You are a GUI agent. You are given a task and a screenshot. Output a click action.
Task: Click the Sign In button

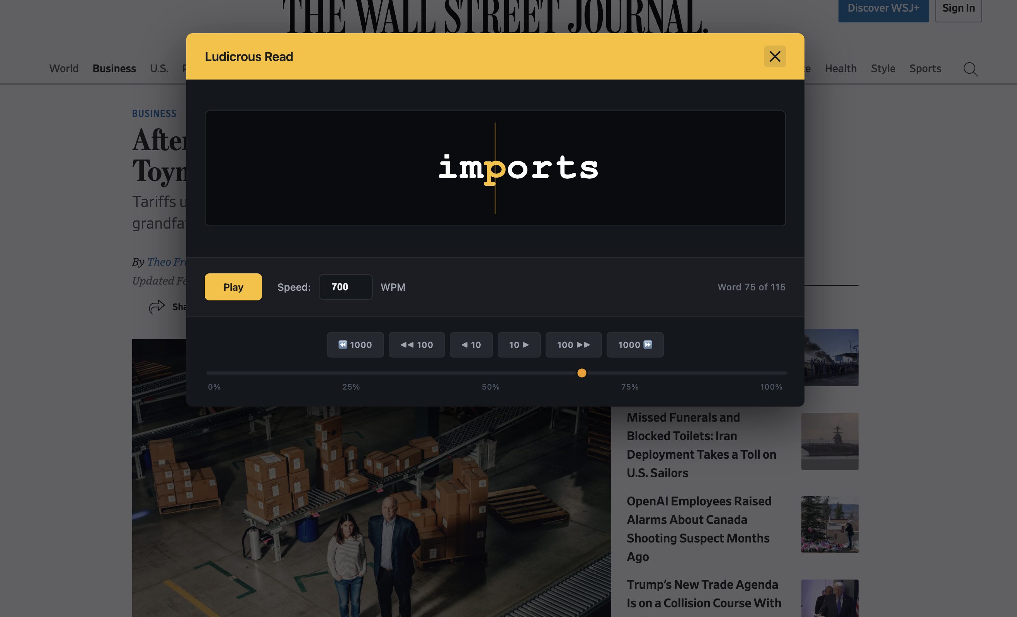pos(958,8)
